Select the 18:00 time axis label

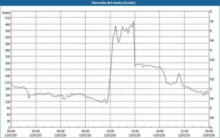pos(160,131)
